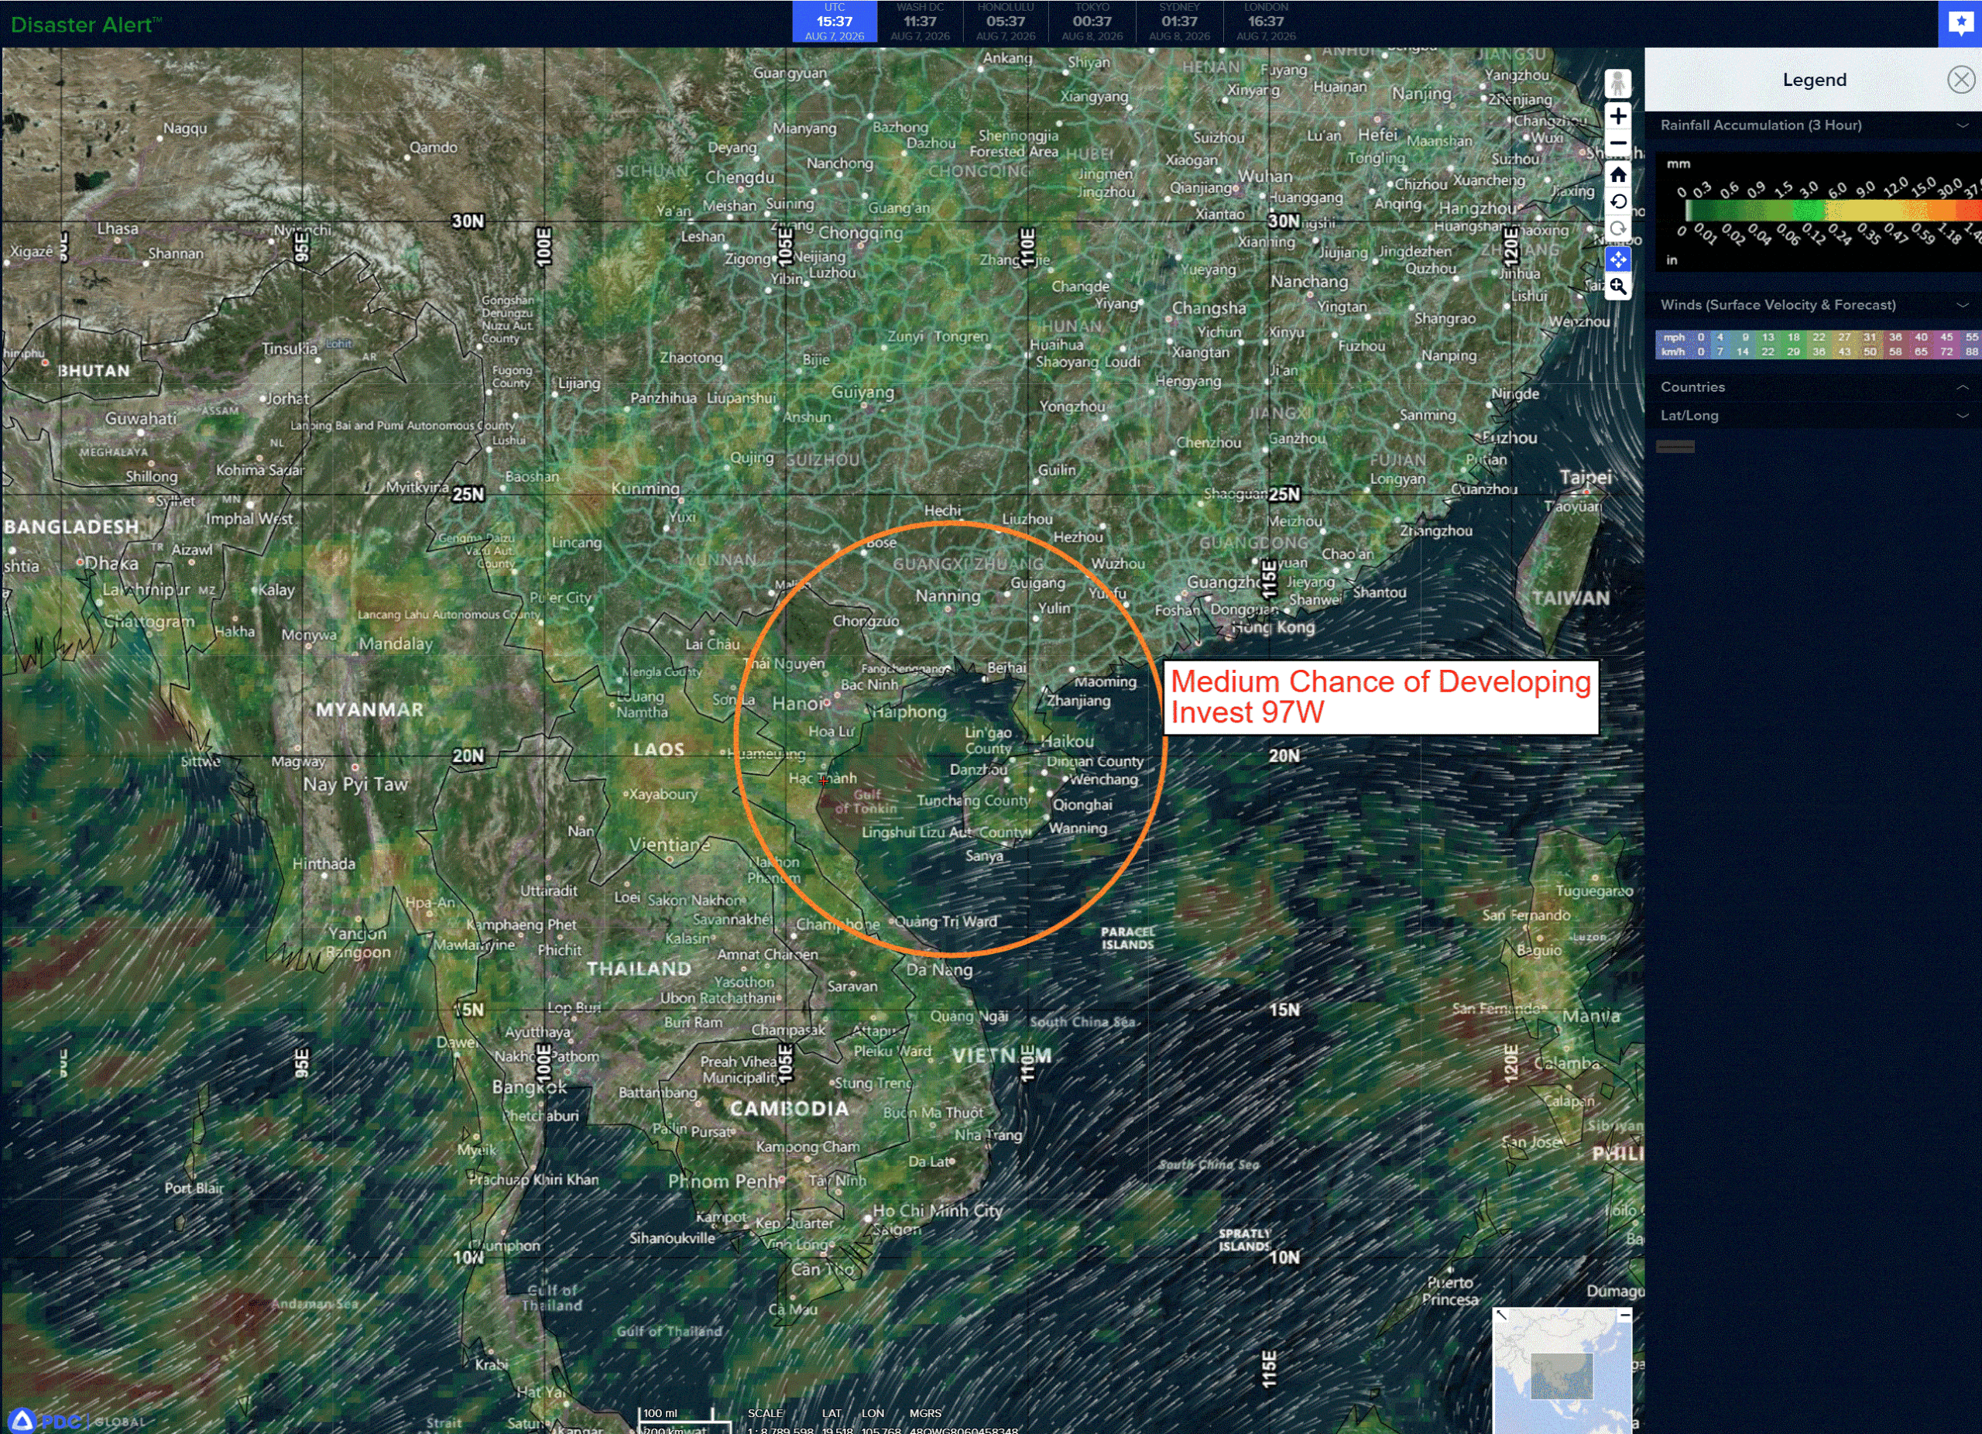
Task: Click the Ho Chi Minh City map label
Action: click(x=938, y=1210)
